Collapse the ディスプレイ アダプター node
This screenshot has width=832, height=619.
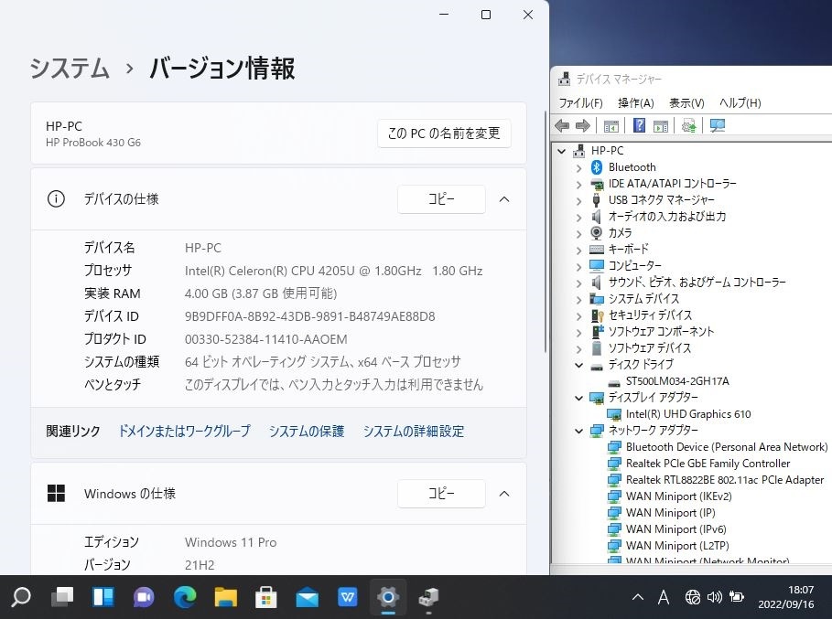(x=578, y=398)
